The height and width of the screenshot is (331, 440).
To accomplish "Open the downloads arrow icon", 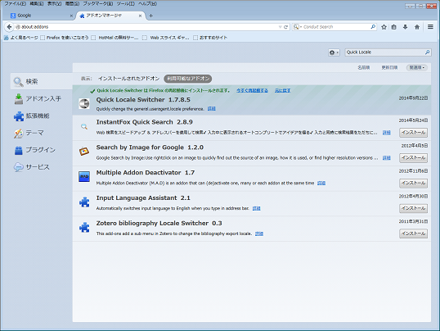I will point(405,27).
